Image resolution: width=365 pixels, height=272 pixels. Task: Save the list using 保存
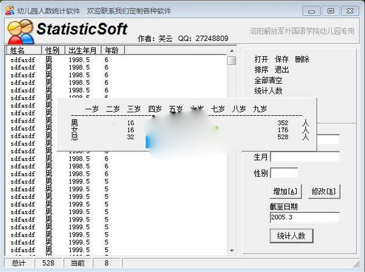pyautogui.click(x=282, y=59)
